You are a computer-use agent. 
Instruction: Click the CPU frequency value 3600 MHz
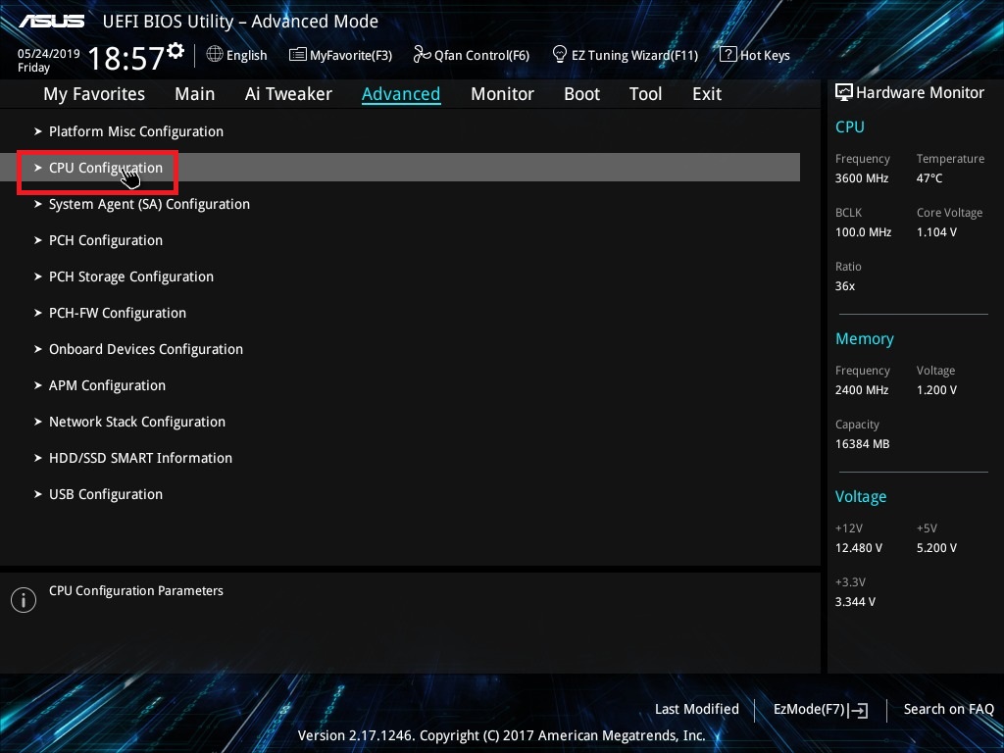pos(861,178)
